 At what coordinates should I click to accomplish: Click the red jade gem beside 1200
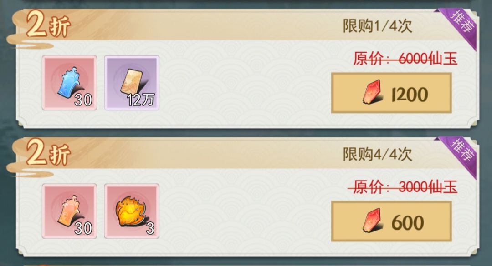373,92
